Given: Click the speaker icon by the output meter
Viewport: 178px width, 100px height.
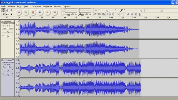Looking at the screenshot, I should point(66,14).
